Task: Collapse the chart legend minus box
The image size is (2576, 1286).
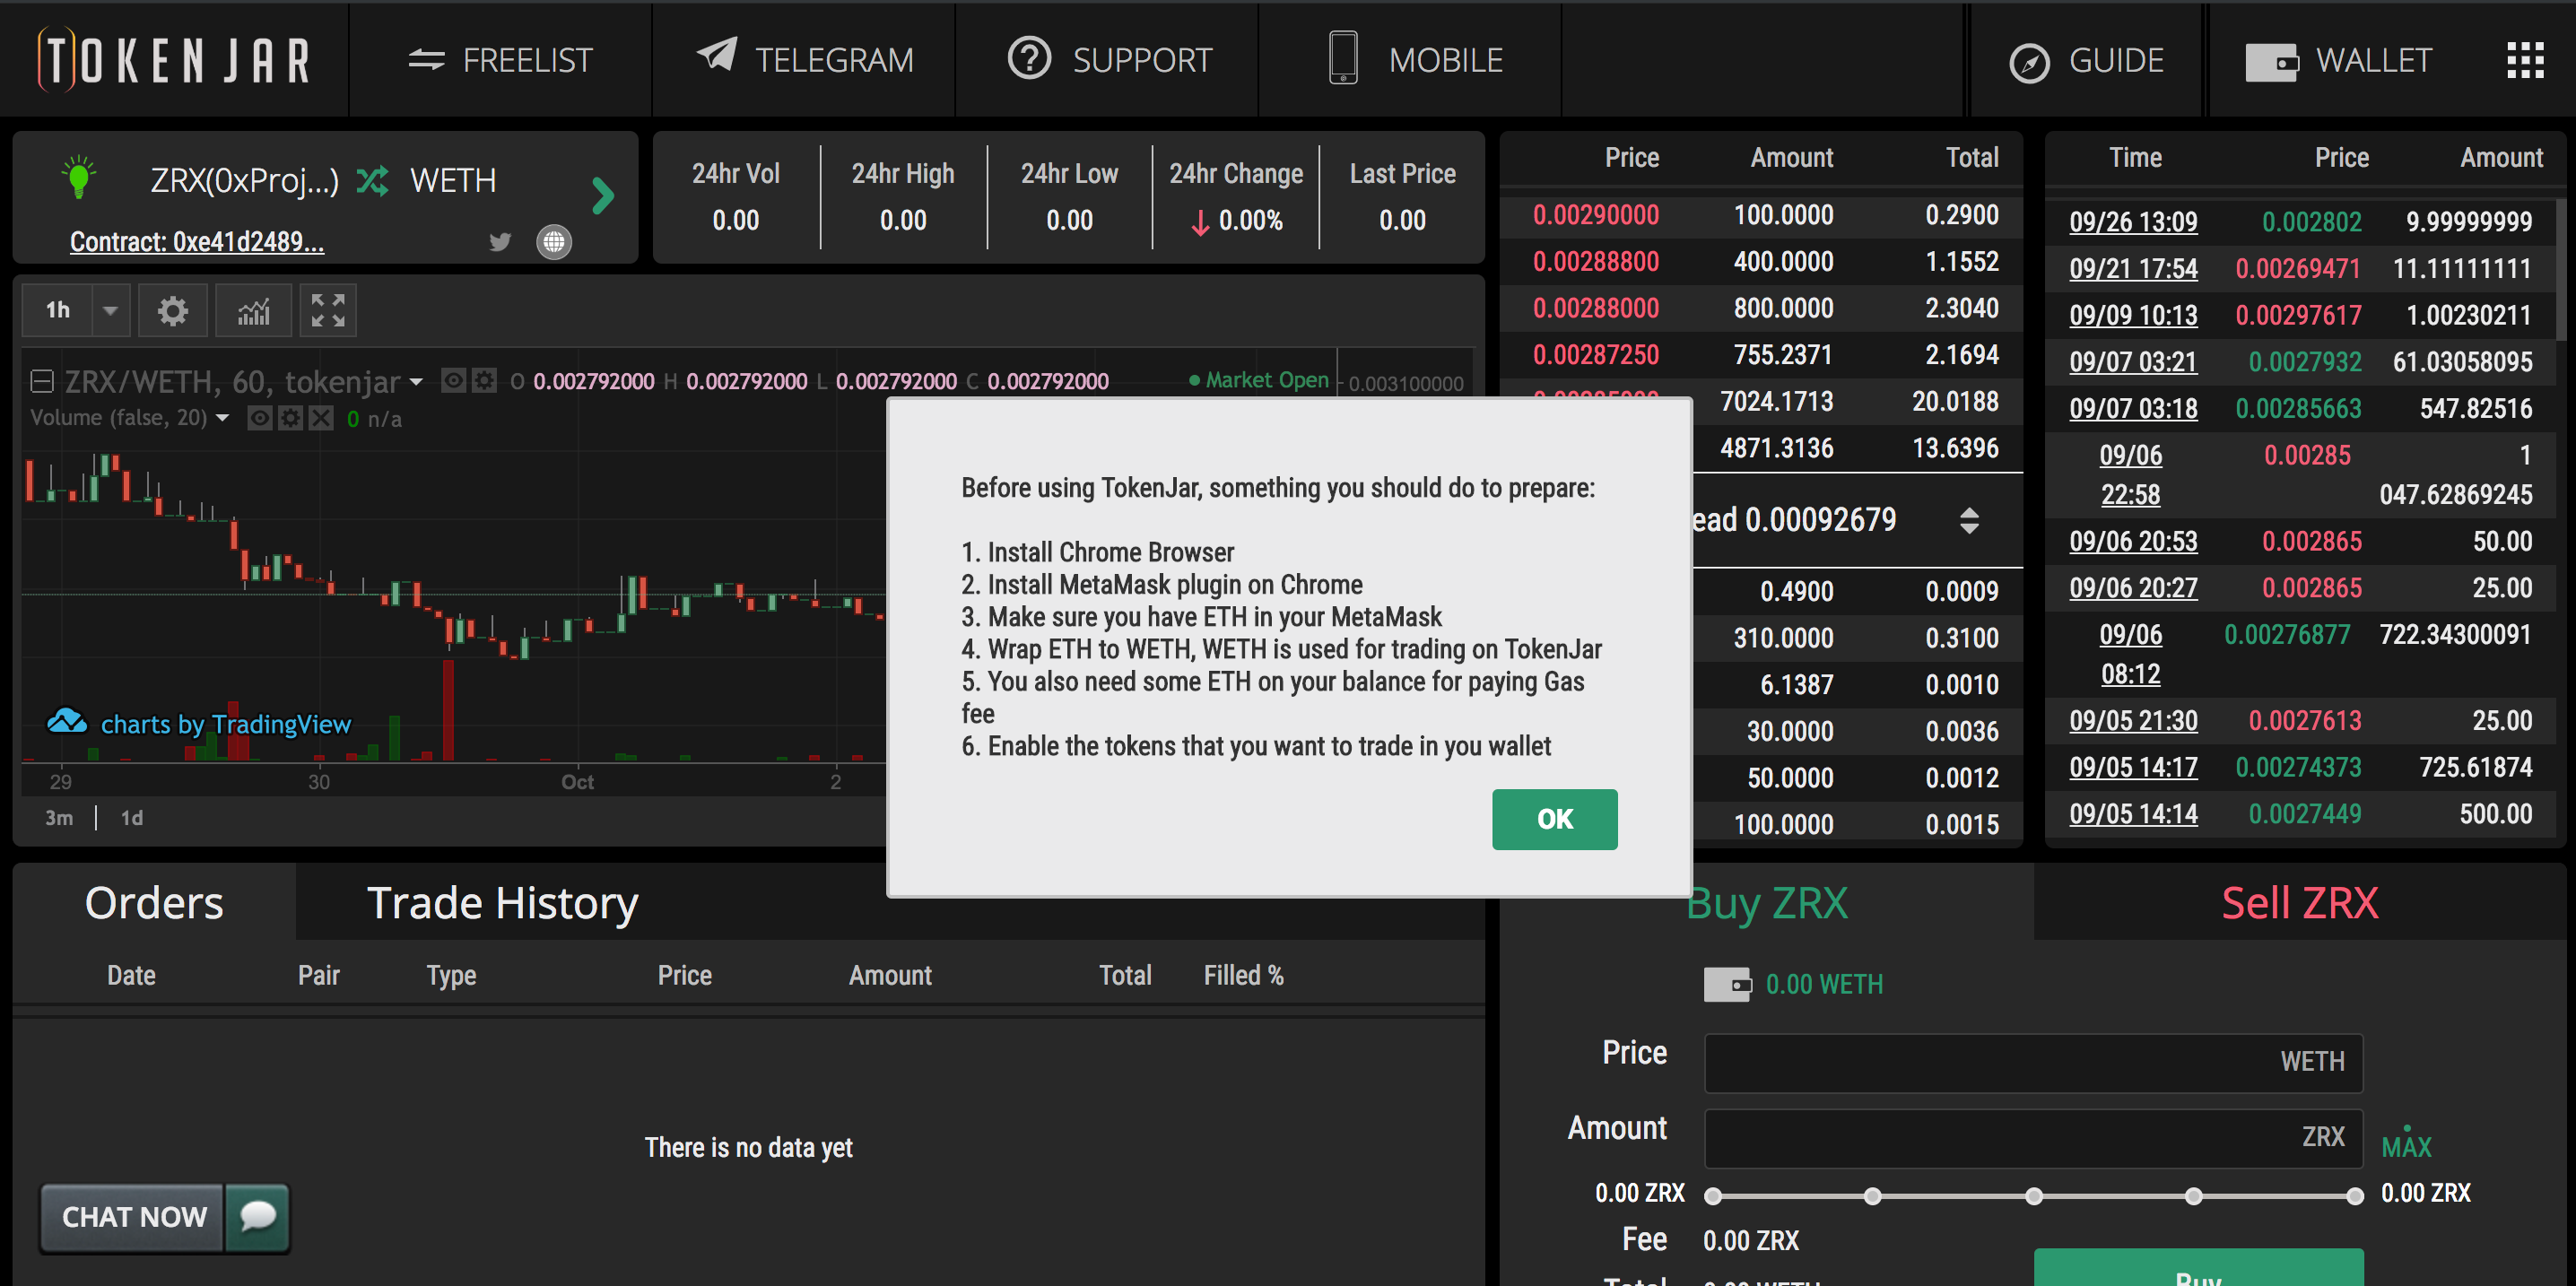Action: 42,381
